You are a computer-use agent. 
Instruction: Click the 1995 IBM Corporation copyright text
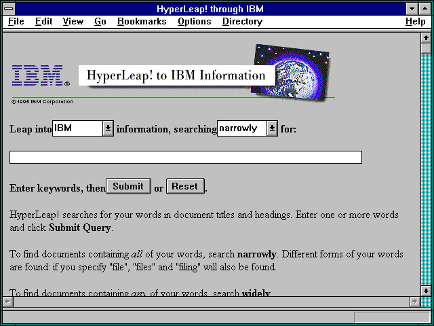(x=43, y=102)
